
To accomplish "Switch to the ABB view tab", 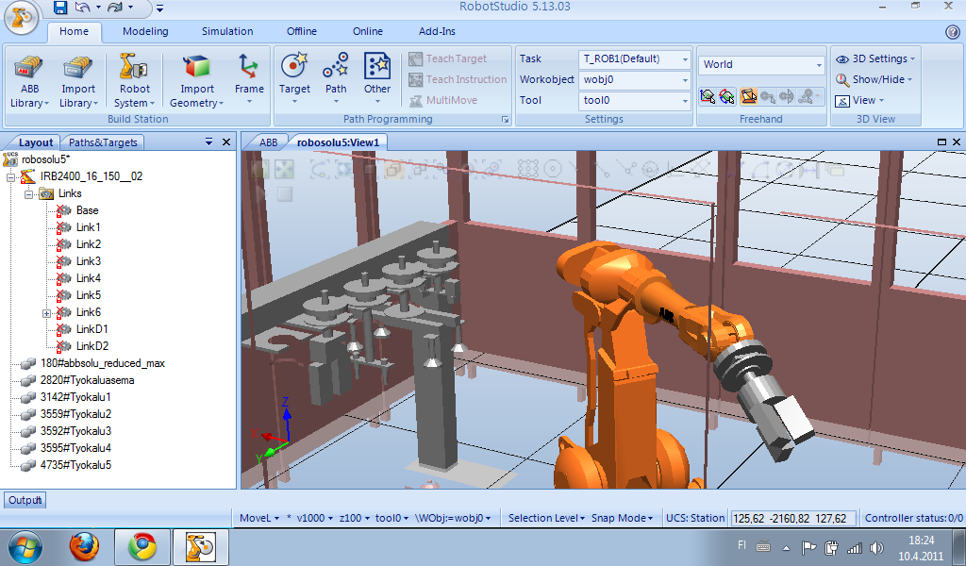I will pyautogui.click(x=269, y=142).
